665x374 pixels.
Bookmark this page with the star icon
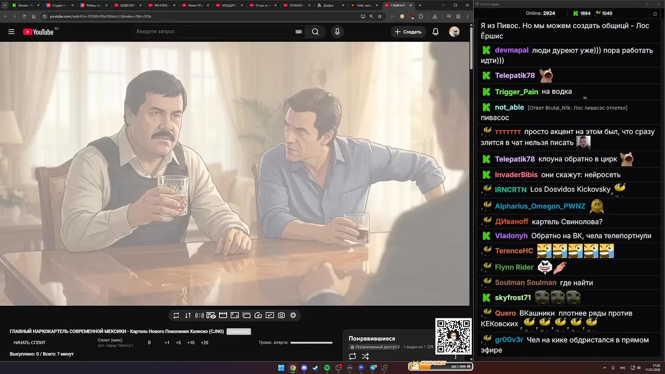point(380,17)
